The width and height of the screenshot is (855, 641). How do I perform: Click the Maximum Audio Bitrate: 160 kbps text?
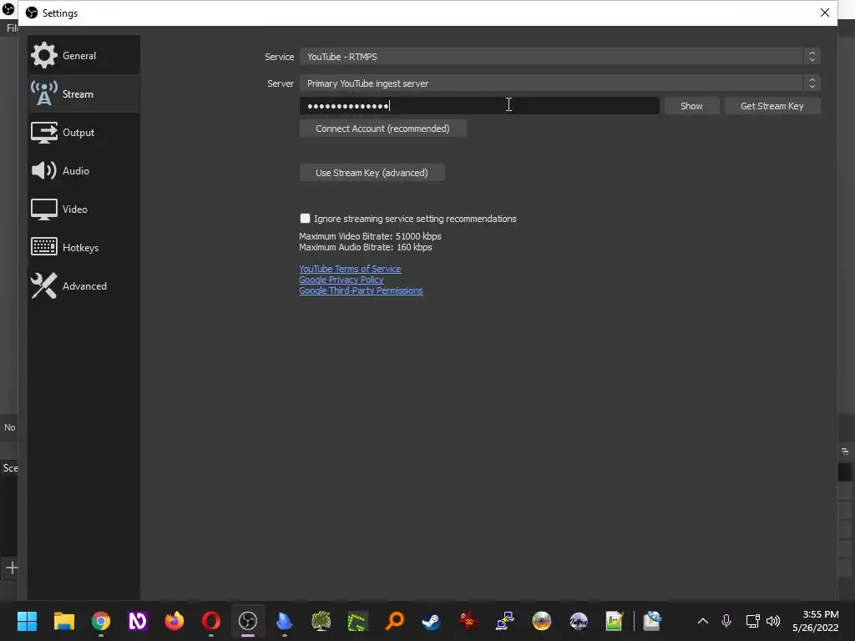tap(366, 247)
